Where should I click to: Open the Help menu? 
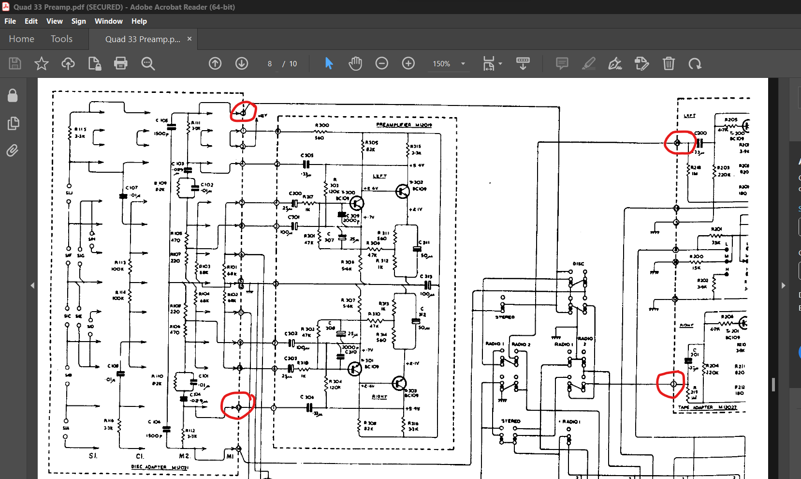(139, 21)
